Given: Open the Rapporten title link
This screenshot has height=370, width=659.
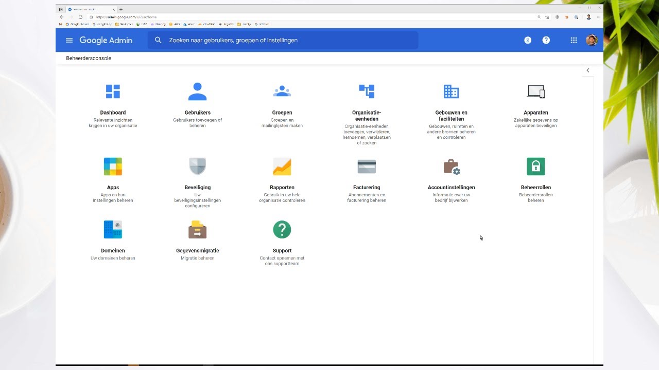Looking at the screenshot, I should 282,188.
